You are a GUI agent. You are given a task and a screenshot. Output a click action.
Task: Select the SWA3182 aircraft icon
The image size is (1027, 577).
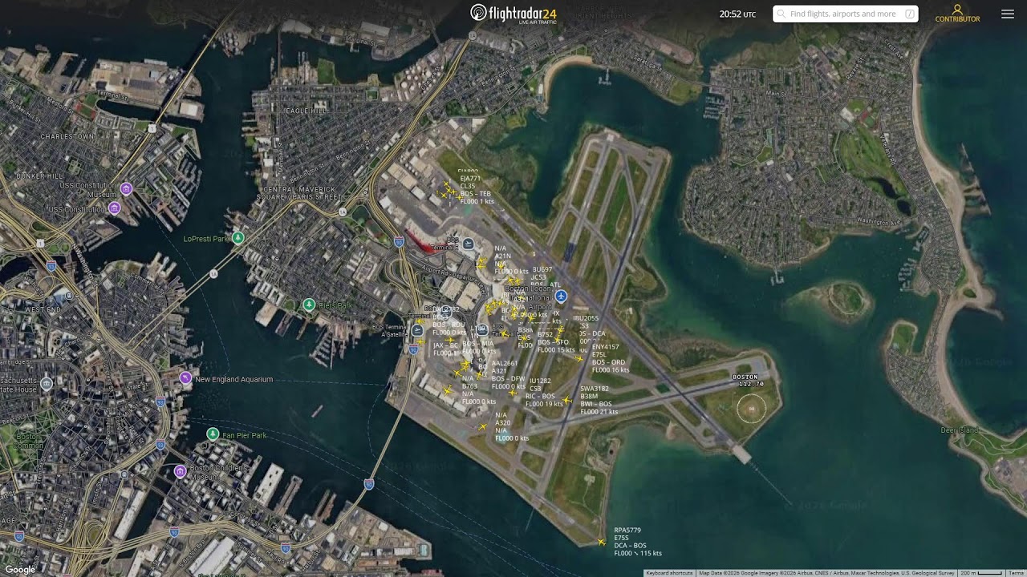point(566,400)
